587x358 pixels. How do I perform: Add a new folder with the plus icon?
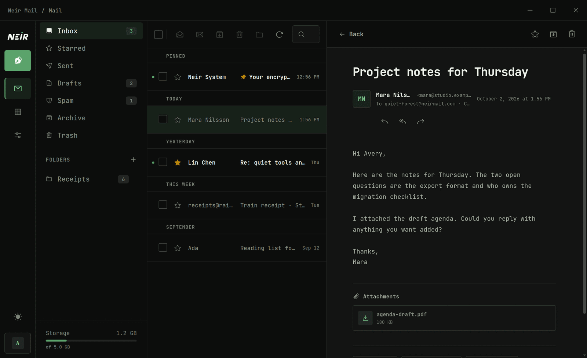(133, 160)
